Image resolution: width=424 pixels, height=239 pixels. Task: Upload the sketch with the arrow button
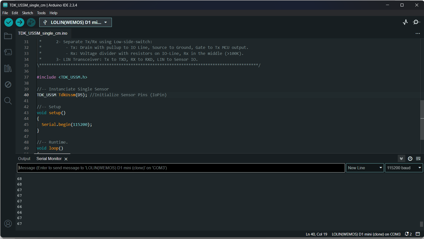coord(20,22)
